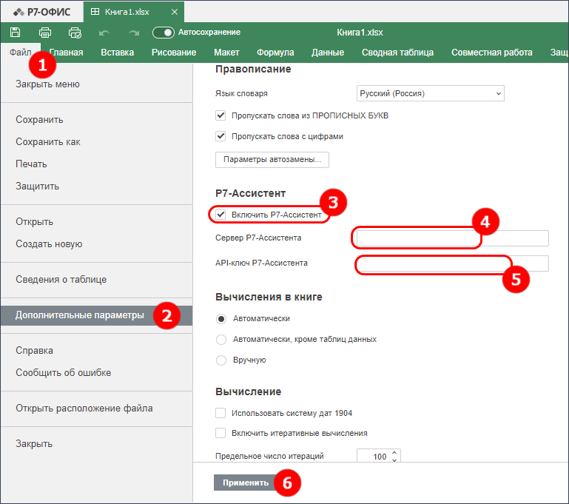Select Автоматически calculation radio button

point(221,318)
